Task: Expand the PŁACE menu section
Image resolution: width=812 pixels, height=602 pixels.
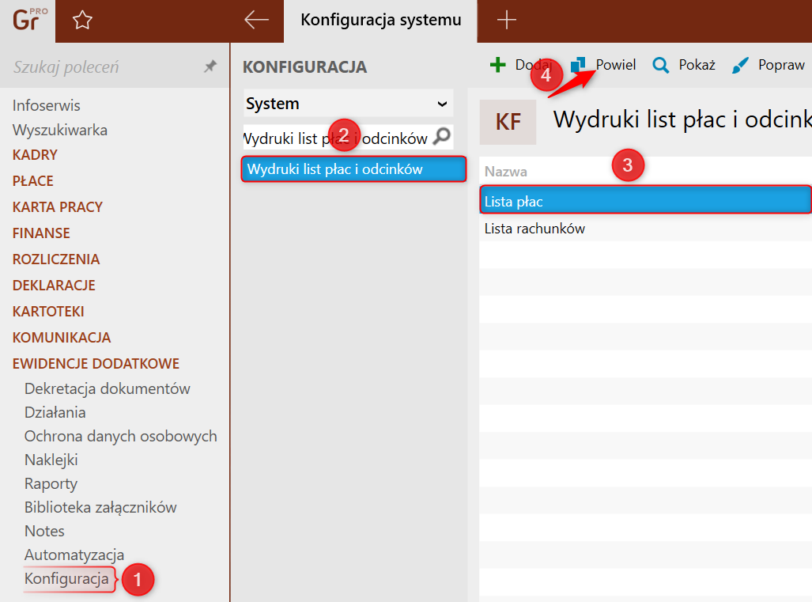Action: point(32,181)
